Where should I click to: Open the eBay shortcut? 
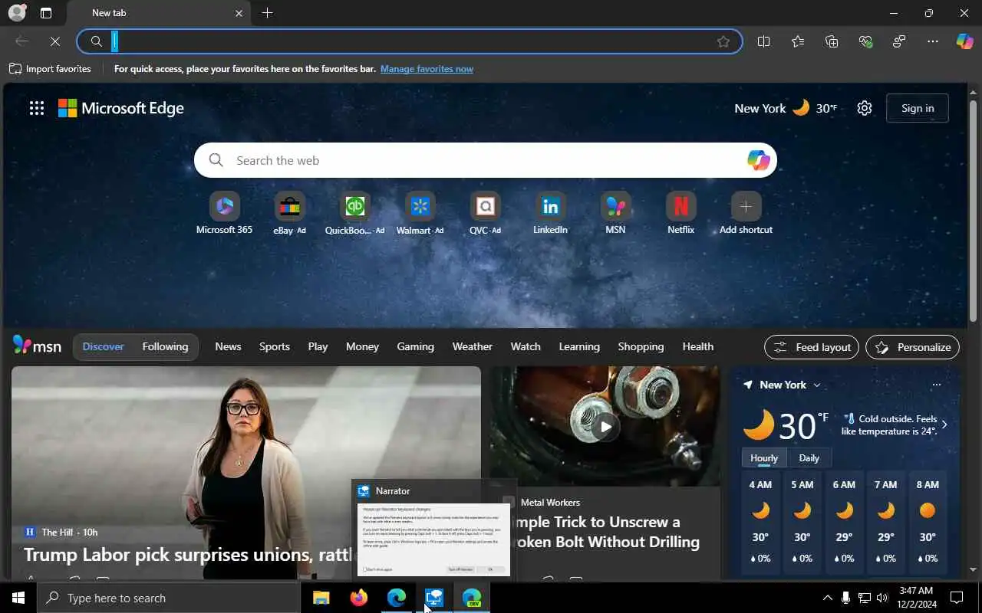tap(289, 213)
